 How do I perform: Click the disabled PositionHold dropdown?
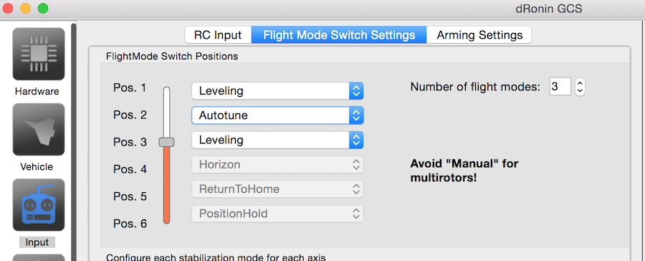[277, 214]
